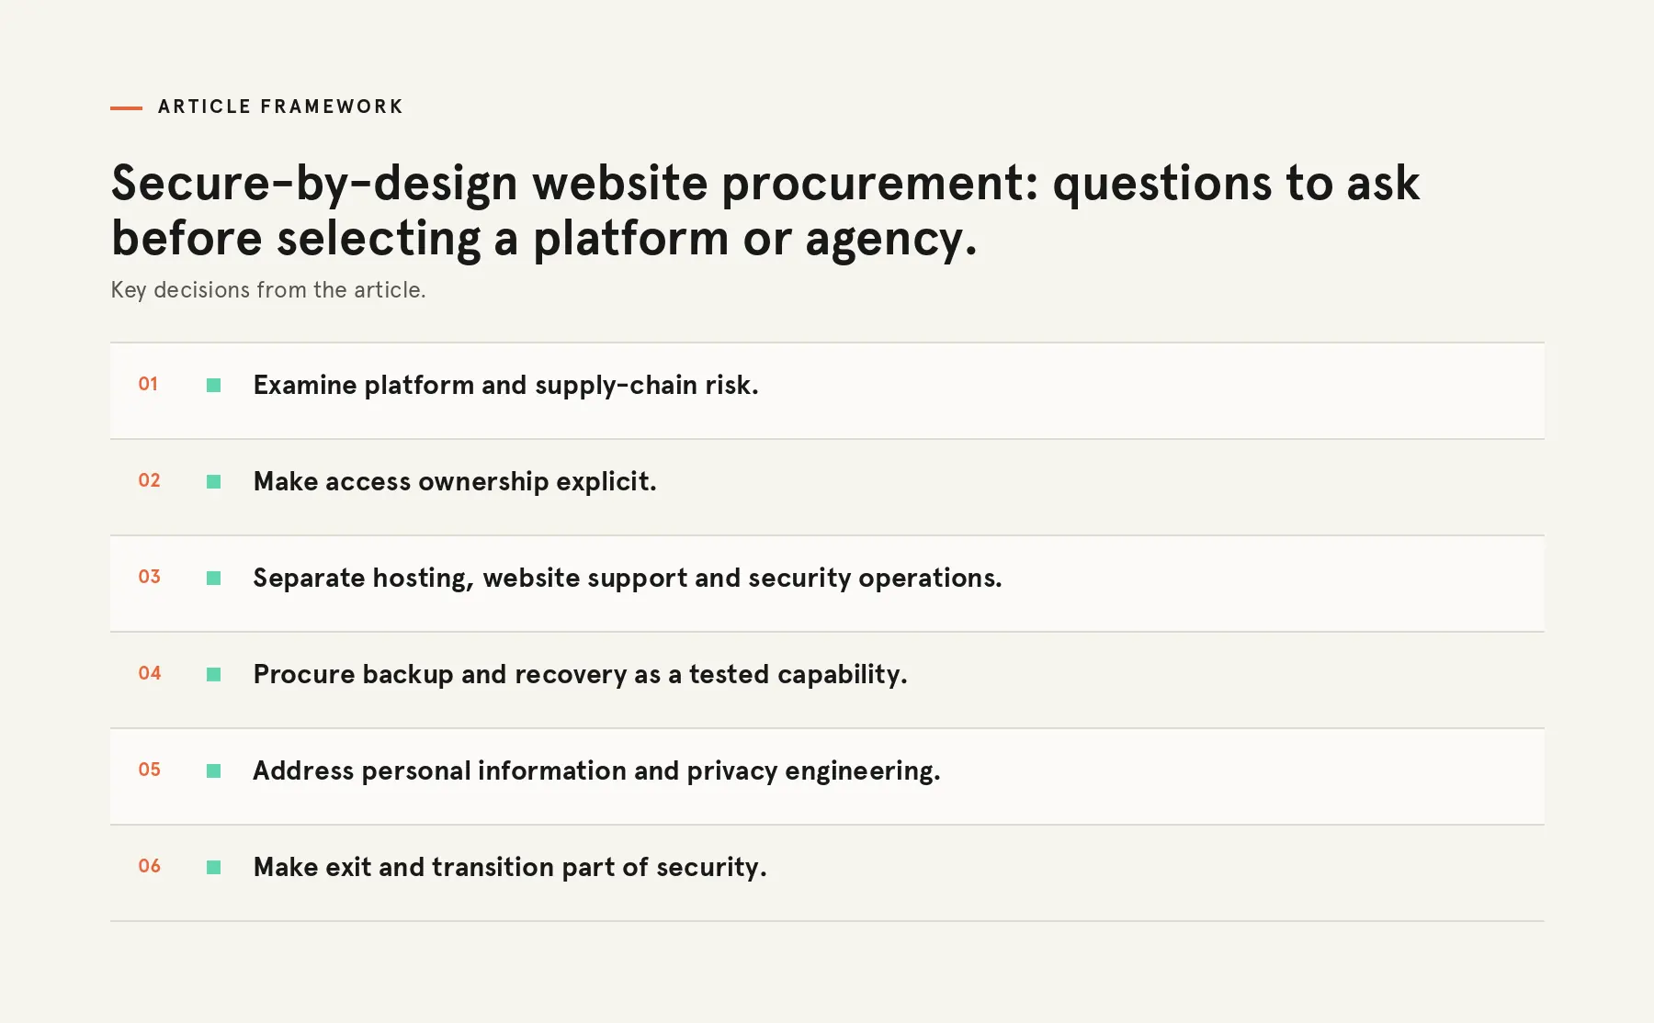Select the 02 number label
The height and width of the screenshot is (1023, 1654).
pos(149,480)
